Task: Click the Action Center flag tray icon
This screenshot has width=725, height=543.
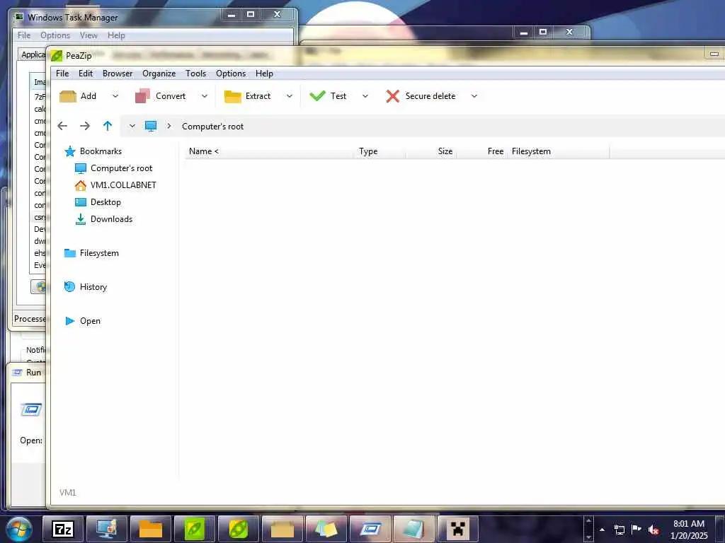Action: [636, 530]
